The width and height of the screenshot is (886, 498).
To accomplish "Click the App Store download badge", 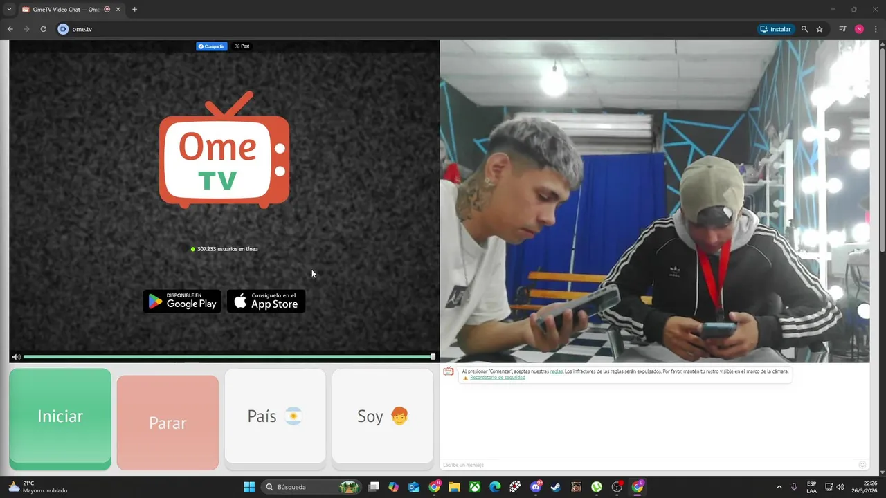I will (x=266, y=301).
